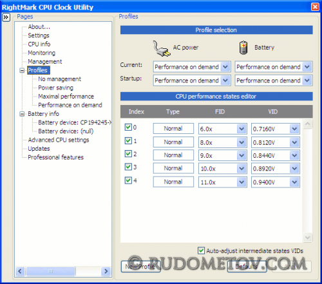322x284 pixels.
Task: Uncheck performance state index 0
Action: point(128,127)
